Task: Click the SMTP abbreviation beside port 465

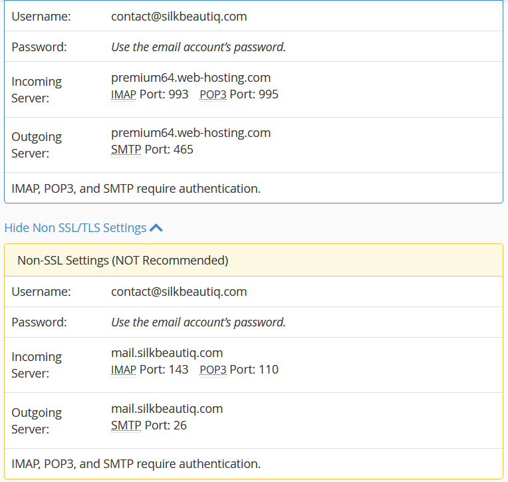Action: (x=126, y=150)
